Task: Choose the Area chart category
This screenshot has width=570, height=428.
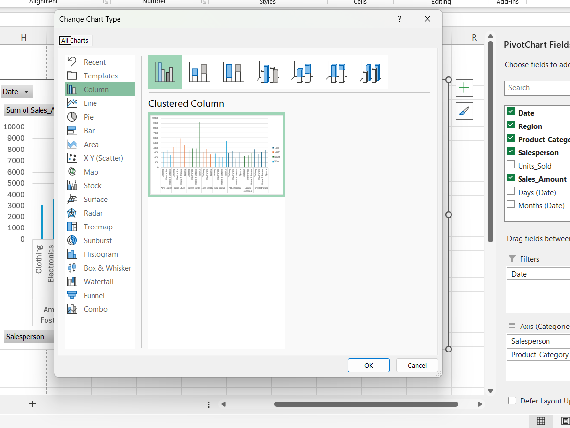Action: 99,145
